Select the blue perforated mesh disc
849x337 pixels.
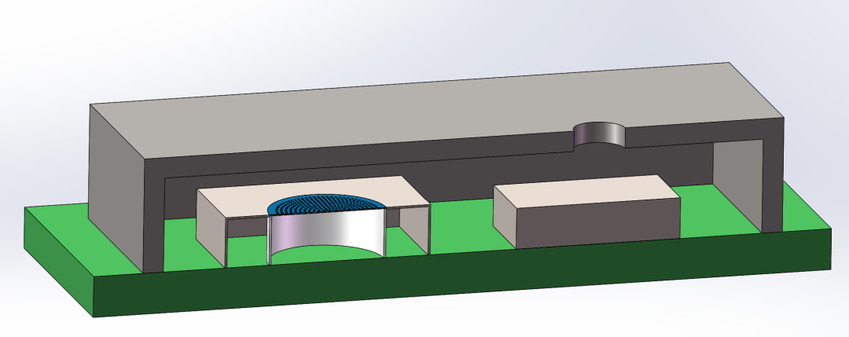pos(326,206)
